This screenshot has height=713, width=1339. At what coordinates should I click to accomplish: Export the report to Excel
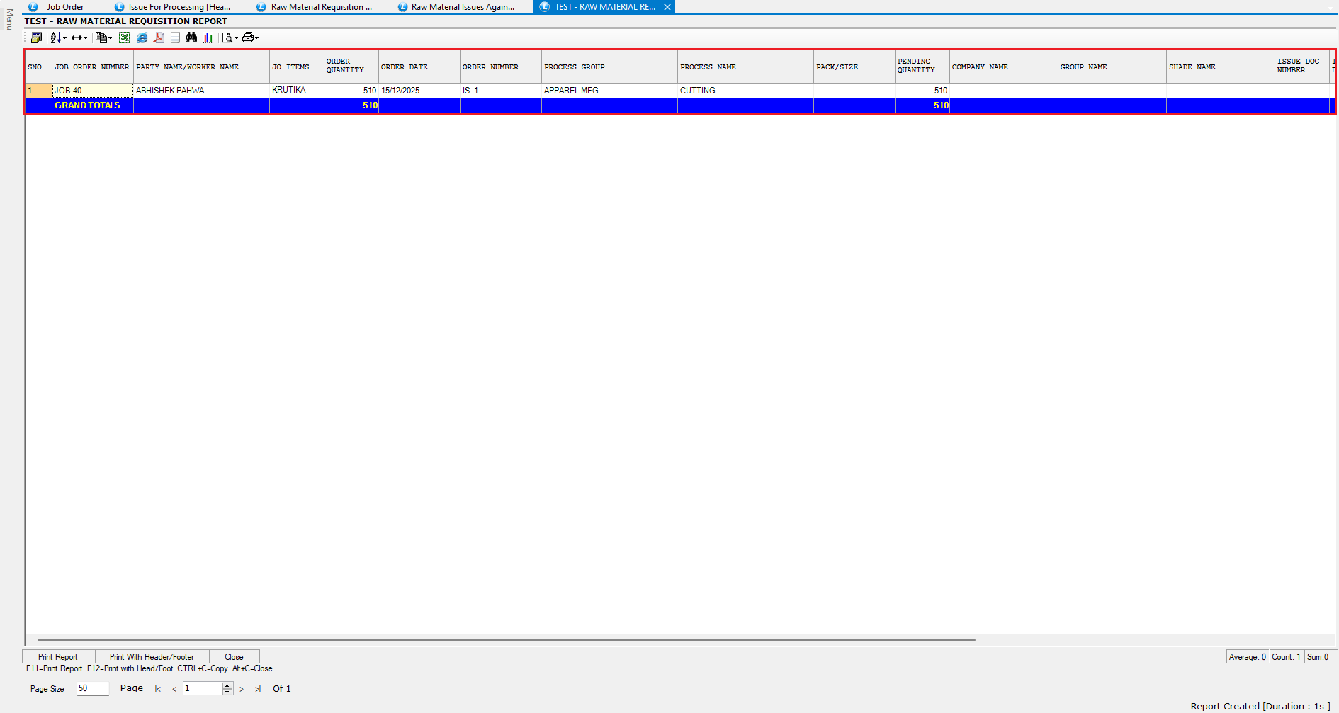[x=125, y=38]
